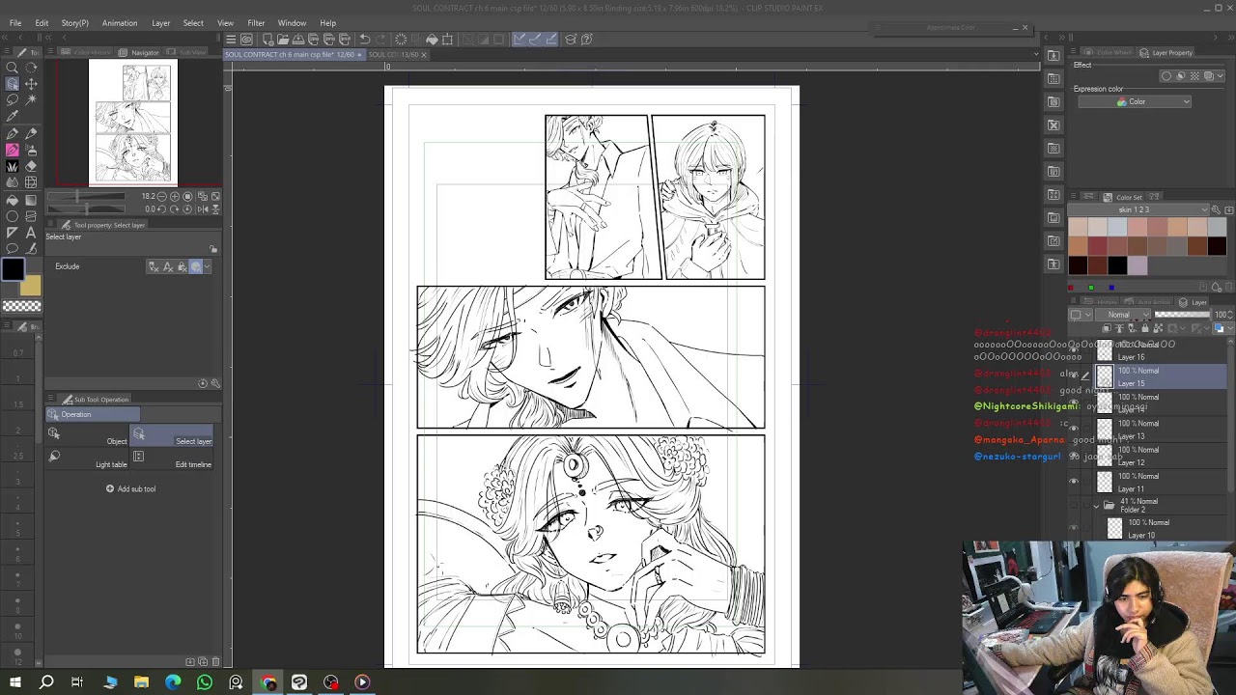Screen dimensions: 1236x695
Task: Click the Undo icon in command bar
Action: pyautogui.click(x=365, y=40)
